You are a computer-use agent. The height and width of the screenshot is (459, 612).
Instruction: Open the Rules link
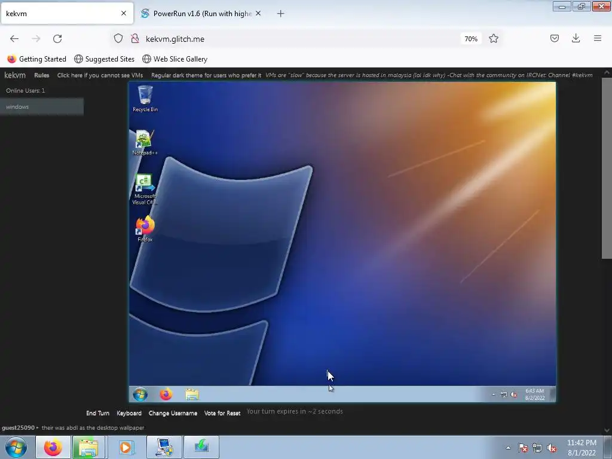(42, 75)
